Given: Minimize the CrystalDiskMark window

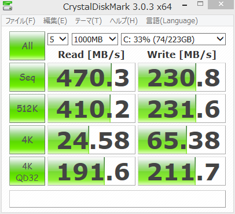Looking at the screenshot, I should pyautogui.click(x=185, y=5).
